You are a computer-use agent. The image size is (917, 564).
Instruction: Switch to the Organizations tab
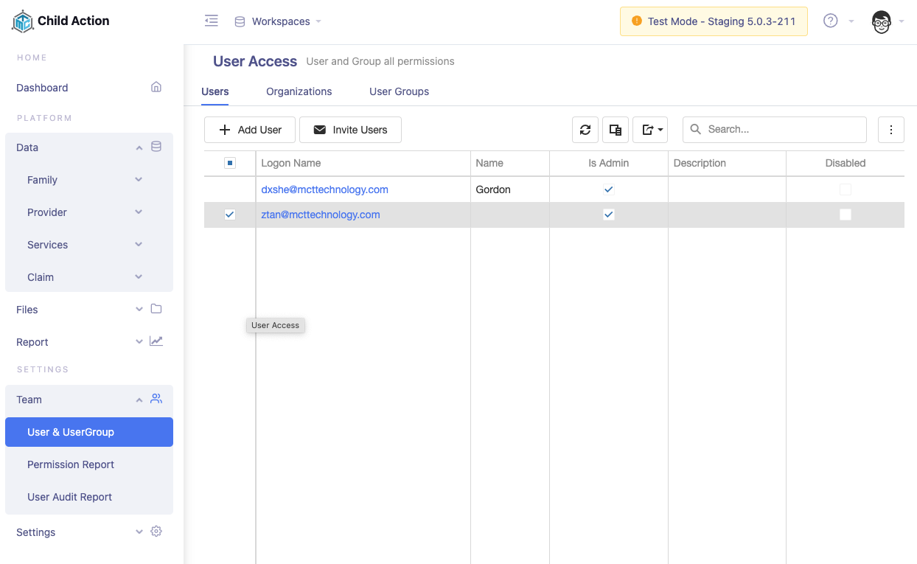pyautogui.click(x=299, y=91)
